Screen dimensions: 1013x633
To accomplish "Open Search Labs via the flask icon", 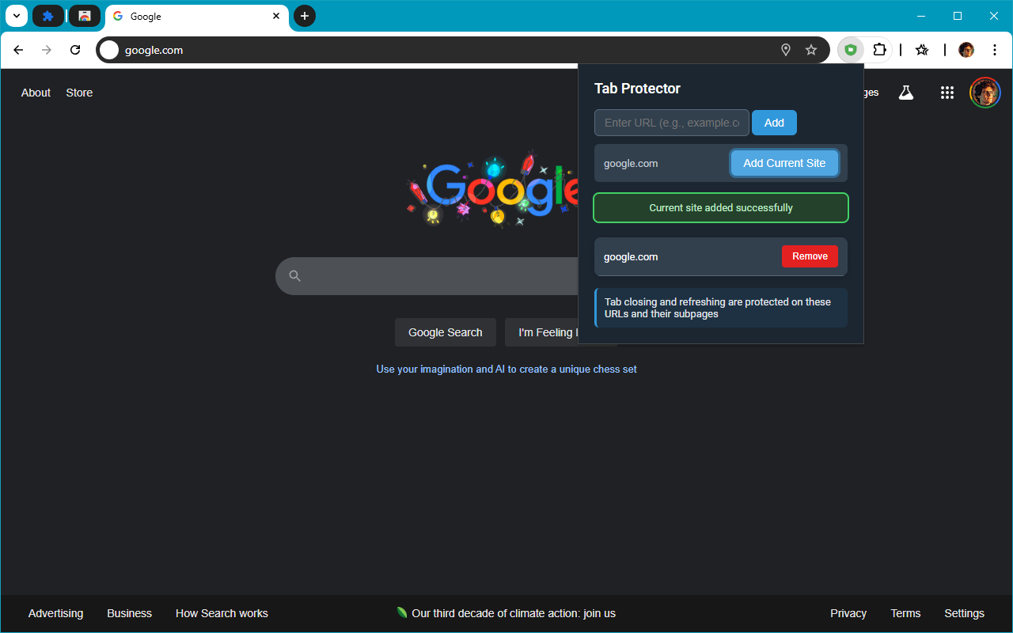I will coord(905,93).
